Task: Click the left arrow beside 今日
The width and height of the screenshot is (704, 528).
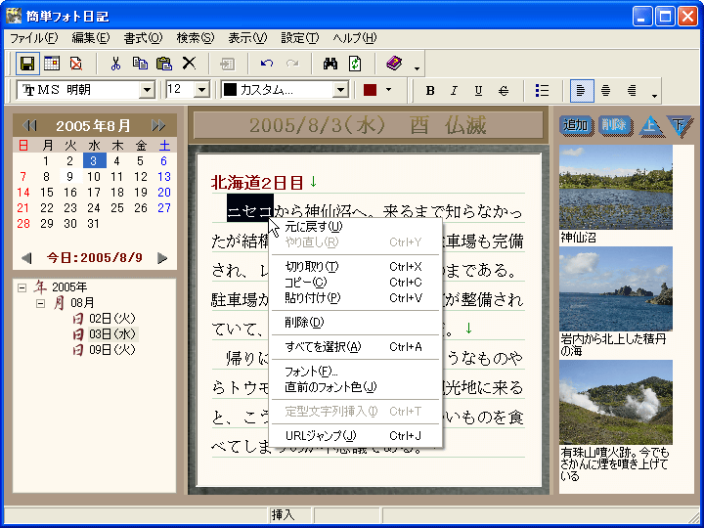Action: [26, 258]
